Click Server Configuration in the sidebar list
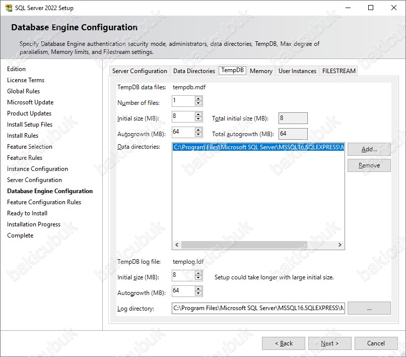The image size is (406, 357). coord(34,180)
